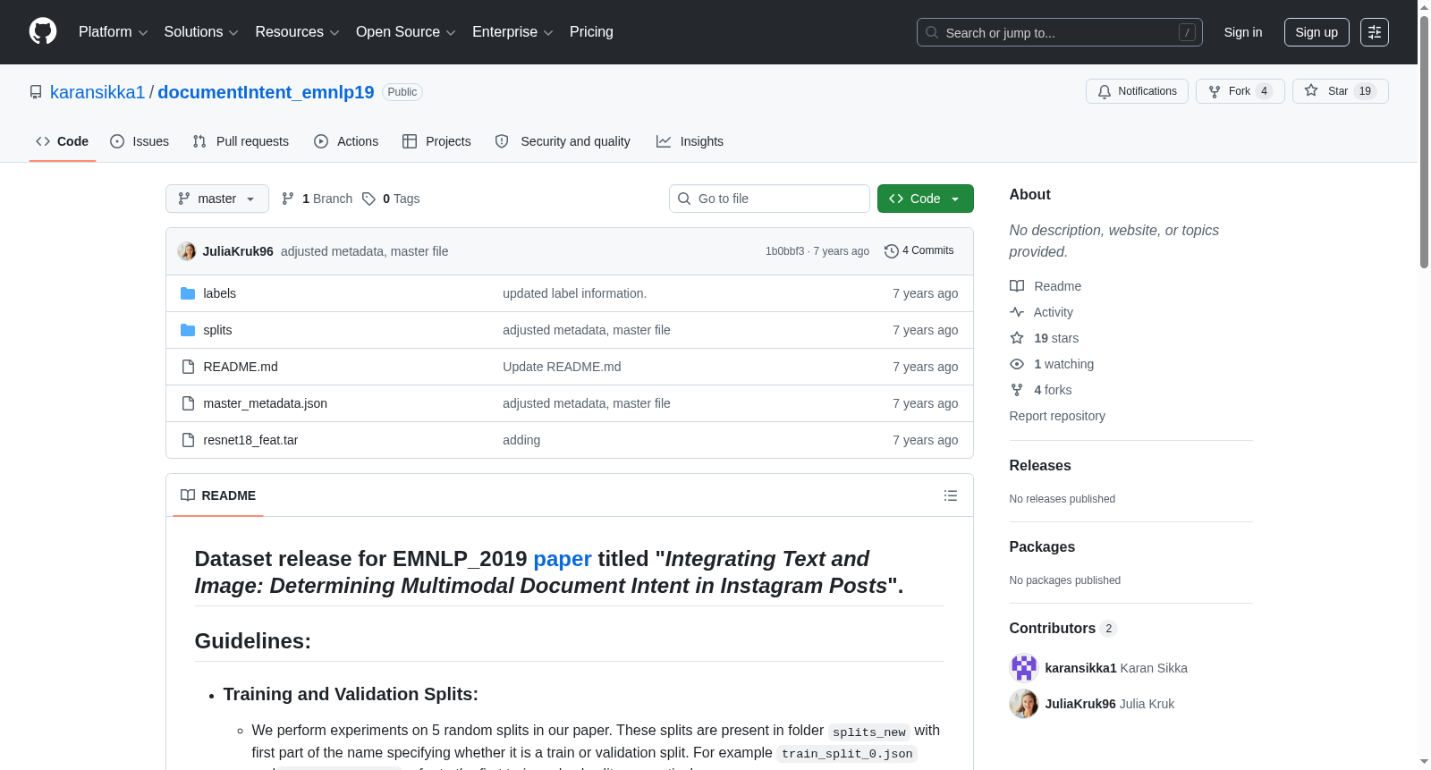Open master_metadata.json file name

click(x=265, y=403)
